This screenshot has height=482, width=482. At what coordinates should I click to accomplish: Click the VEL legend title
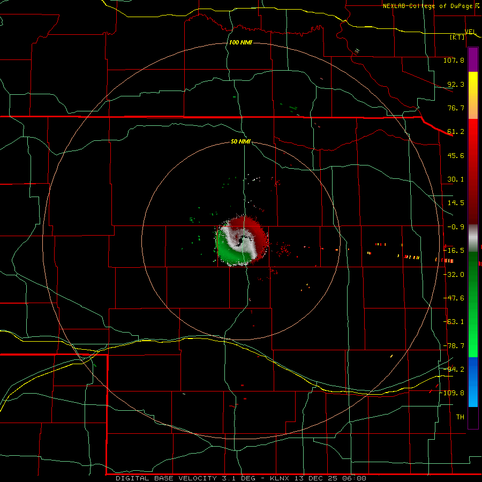click(x=470, y=32)
